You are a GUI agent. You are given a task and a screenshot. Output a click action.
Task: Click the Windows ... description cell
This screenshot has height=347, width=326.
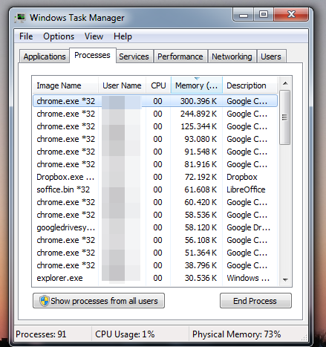click(x=248, y=278)
